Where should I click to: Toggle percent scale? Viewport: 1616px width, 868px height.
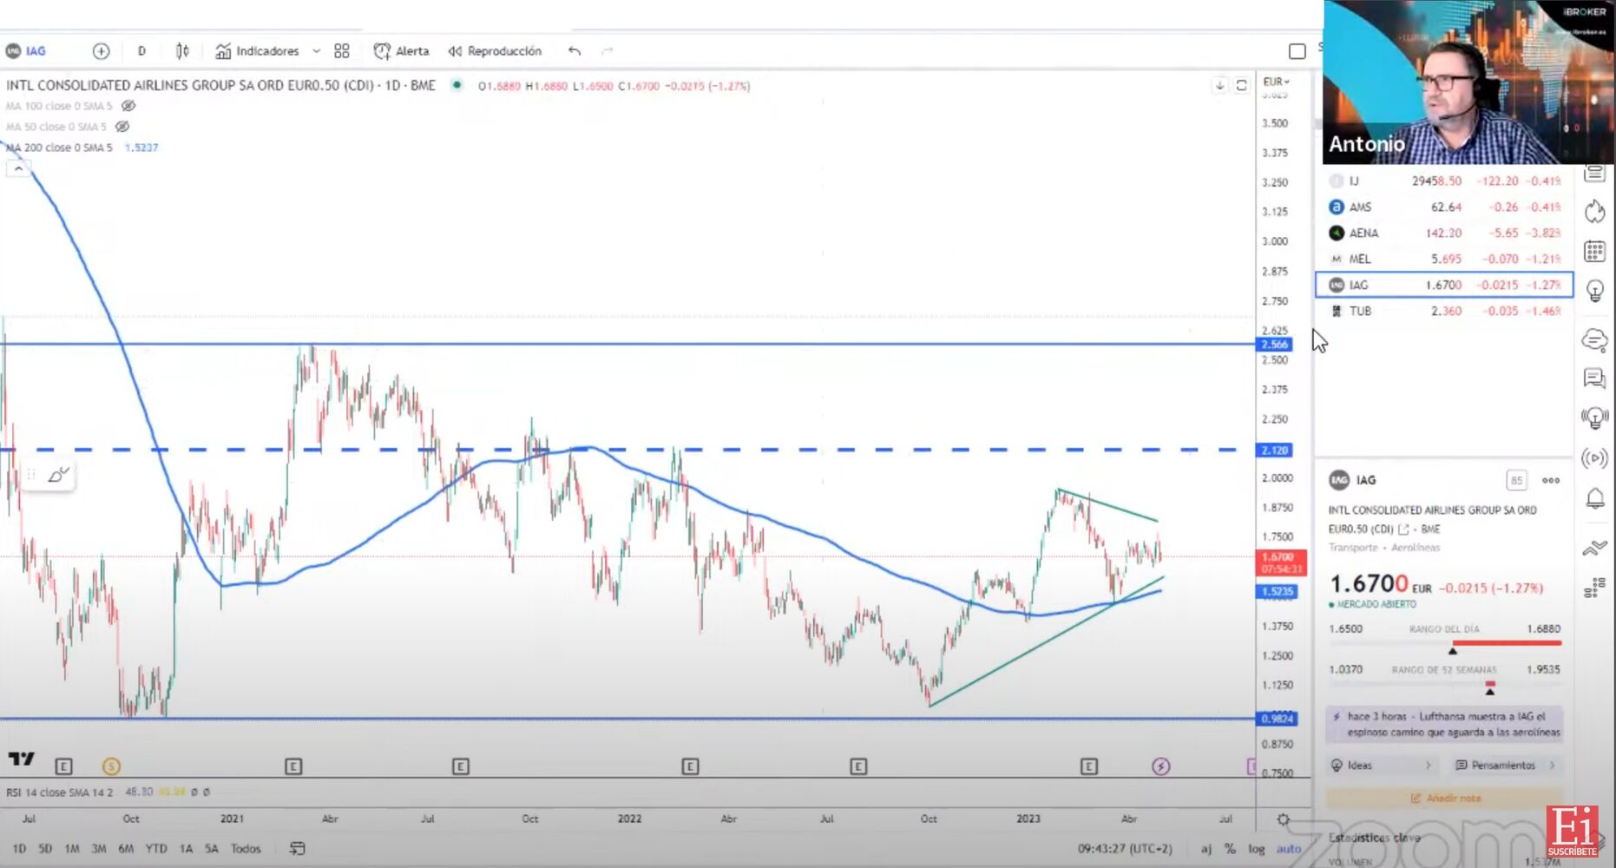click(x=1230, y=849)
